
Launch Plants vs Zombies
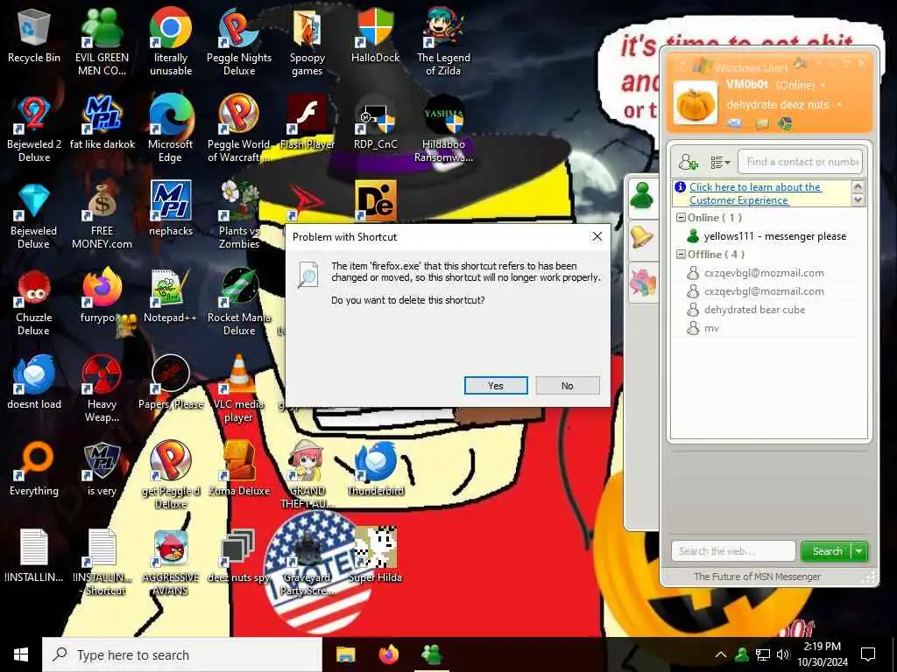tap(239, 217)
